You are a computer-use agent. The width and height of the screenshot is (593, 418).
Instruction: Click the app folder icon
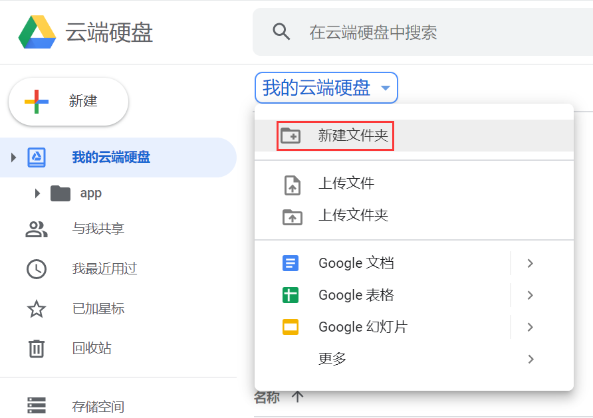coord(60,193)
